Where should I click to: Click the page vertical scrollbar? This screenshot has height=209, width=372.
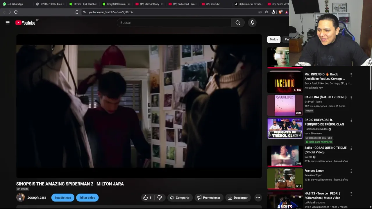[x=371, y=78]
